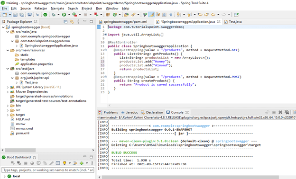Open the Back history dropdown arrow
The height and width of the screenshot is (179, 296).
218,15
